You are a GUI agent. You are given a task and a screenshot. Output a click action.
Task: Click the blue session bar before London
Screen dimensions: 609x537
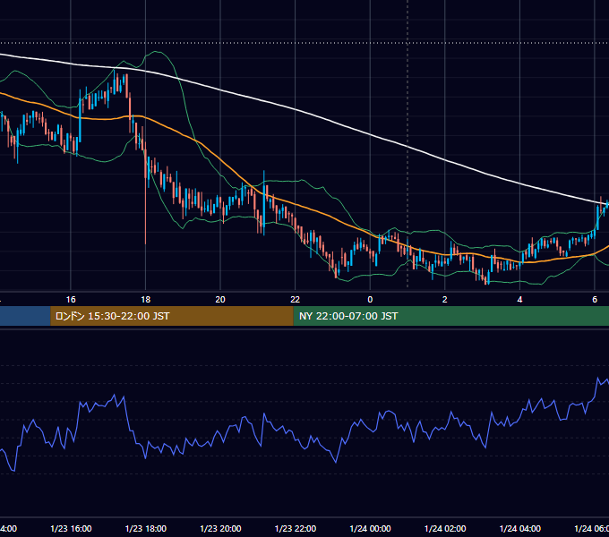click(x=25, y=316)
